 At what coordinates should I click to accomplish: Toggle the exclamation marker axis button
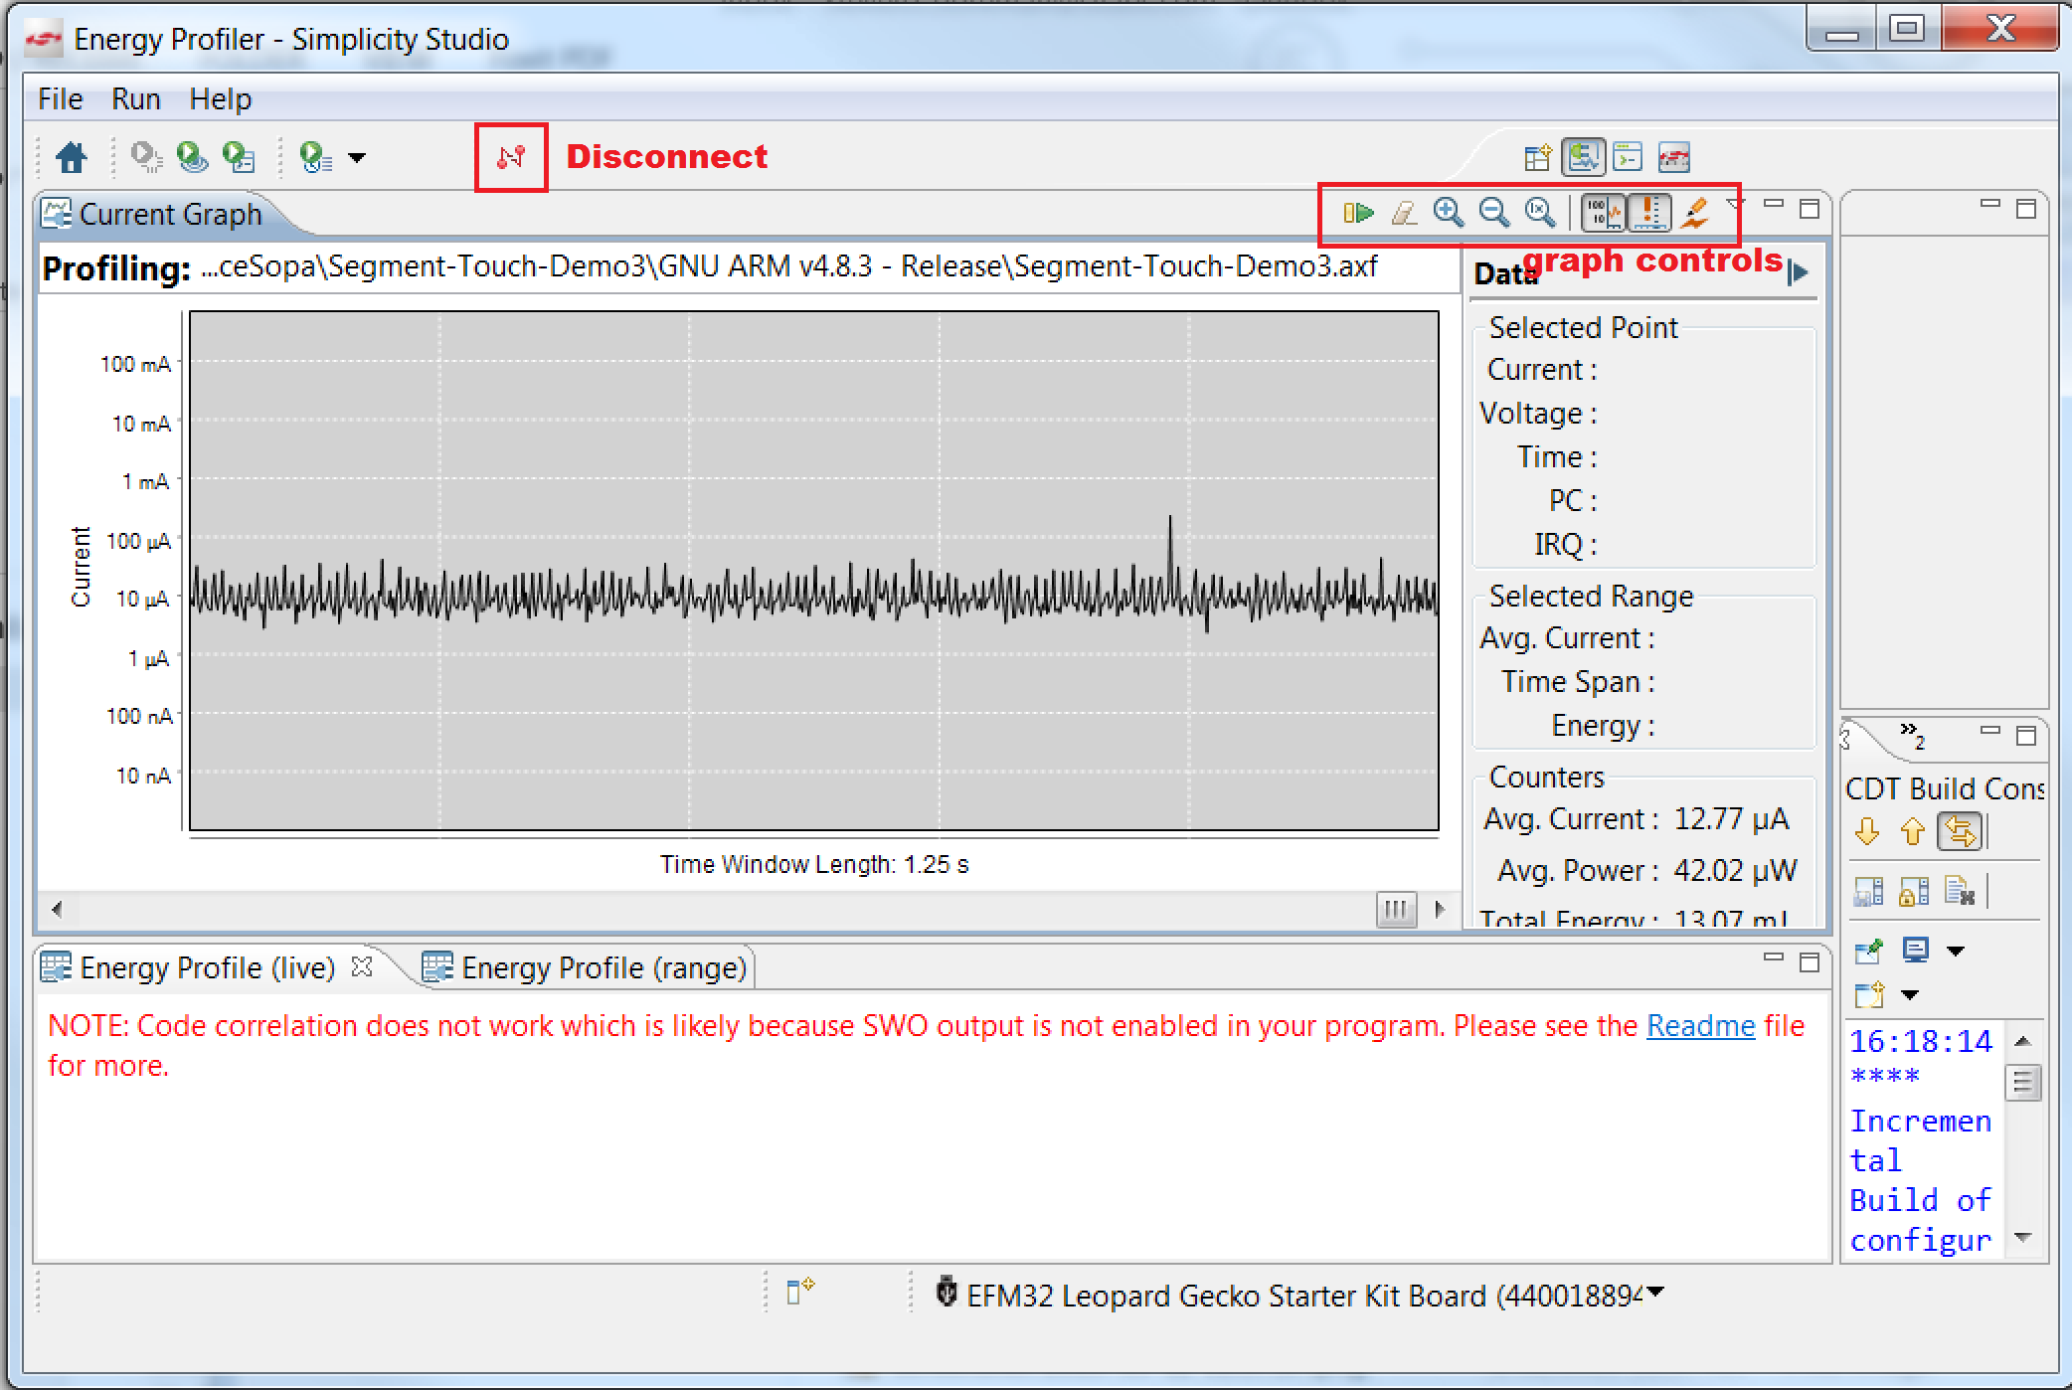(1648, 213)
